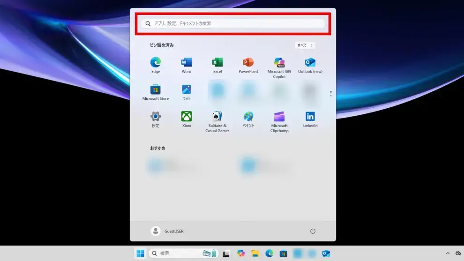Go to next page of pinned apps
The width and height of the screenshot is (464, 261).
tap(331, 96)
